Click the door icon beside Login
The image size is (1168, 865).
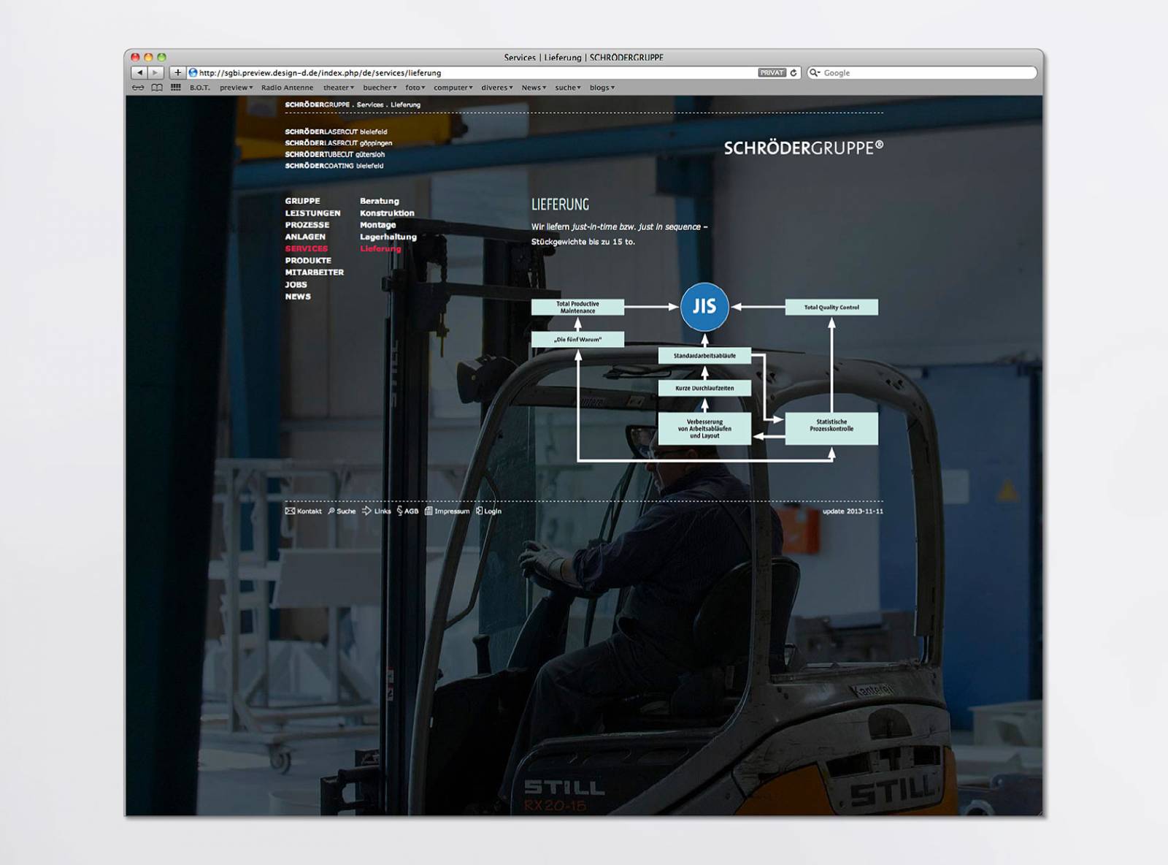coord(479,511)
